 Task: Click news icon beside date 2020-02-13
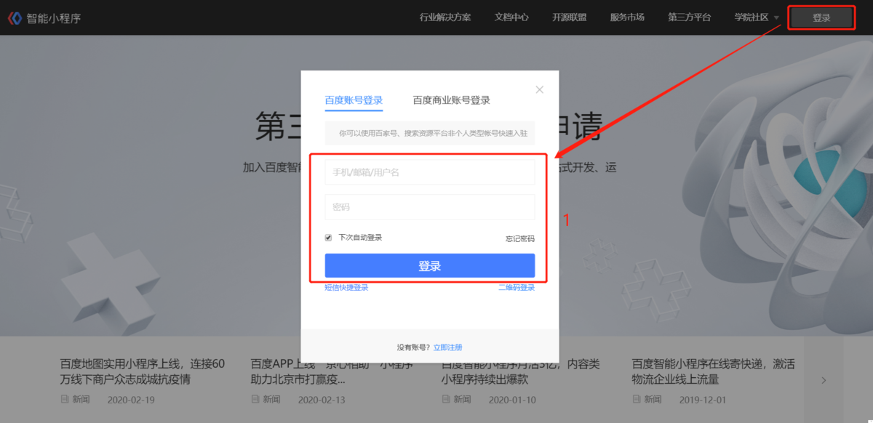point(256,399)
